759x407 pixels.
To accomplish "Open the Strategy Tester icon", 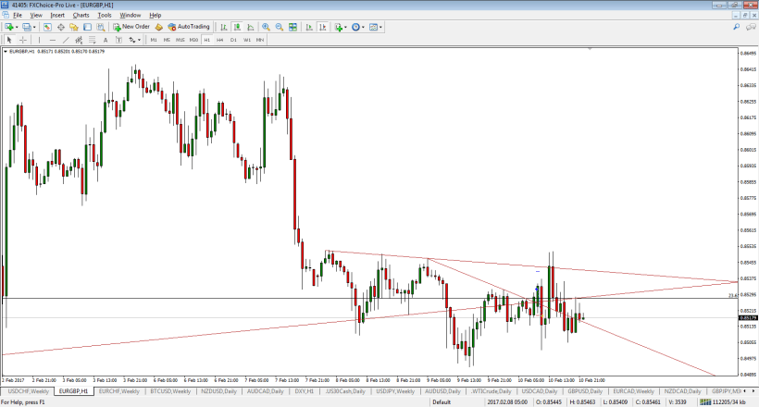I will pyautogui.click(x=100, y=27).
